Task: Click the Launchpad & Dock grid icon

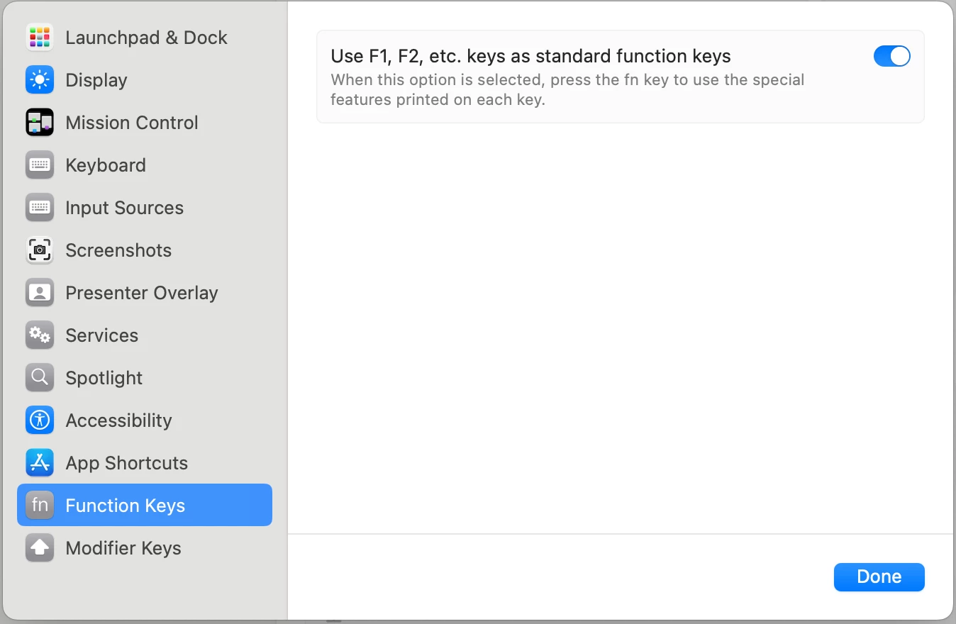Action: 40,38
